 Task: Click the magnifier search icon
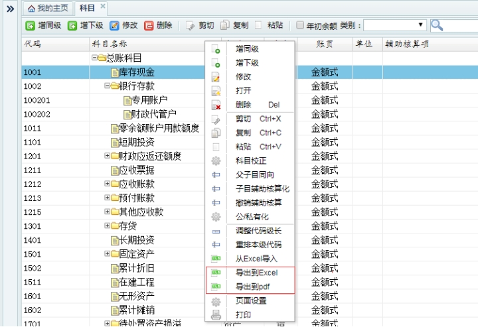437,25
